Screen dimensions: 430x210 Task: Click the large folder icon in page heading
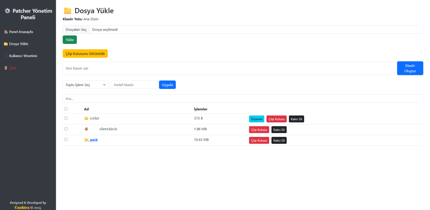tap(68, 11)
